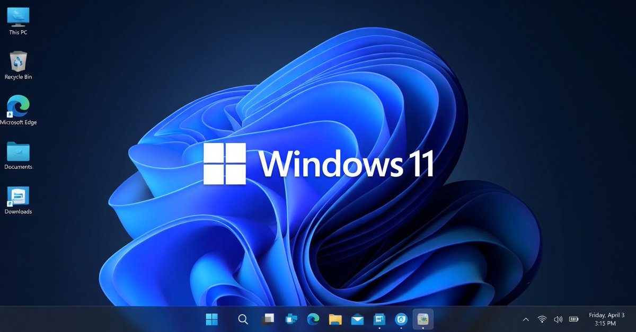Click the "Downloads" label text
636x332 pixels.
click(x=18, y=211)
